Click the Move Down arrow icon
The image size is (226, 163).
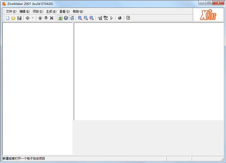tap(46, 18)
